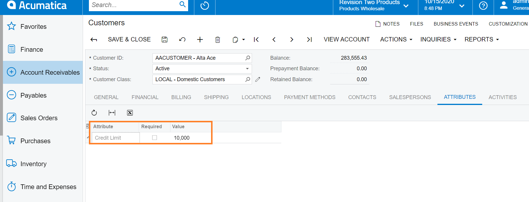Select the Attributes tab

pyautogui.click(x=460, y=97)
